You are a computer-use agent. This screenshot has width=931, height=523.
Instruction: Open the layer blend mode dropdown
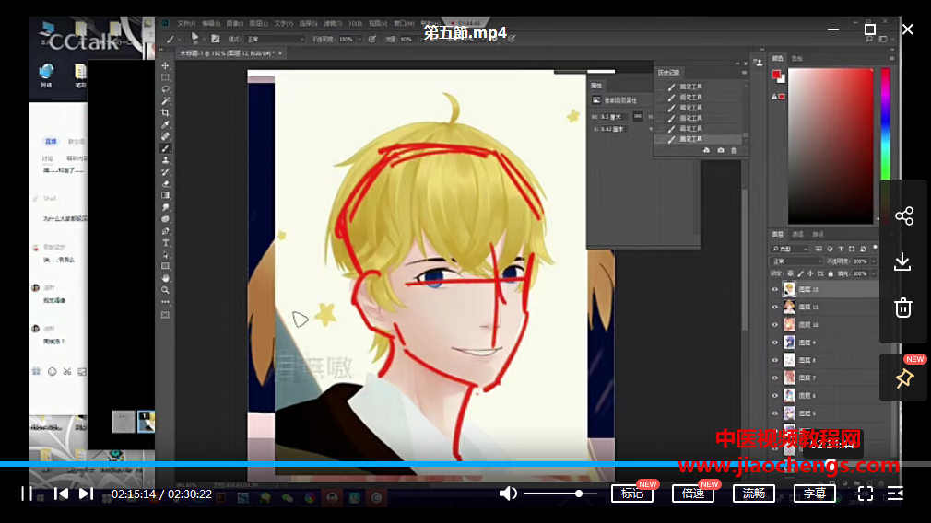pos(796,261)
